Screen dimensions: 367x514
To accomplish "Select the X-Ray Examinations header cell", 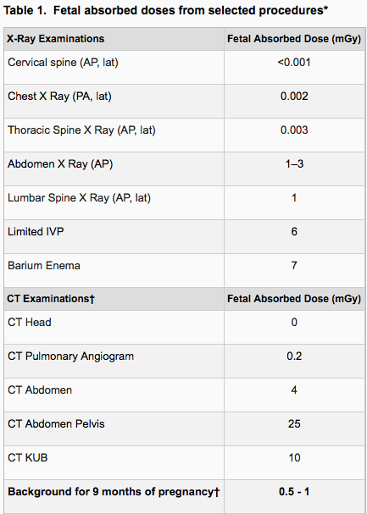I will [114, 39].
